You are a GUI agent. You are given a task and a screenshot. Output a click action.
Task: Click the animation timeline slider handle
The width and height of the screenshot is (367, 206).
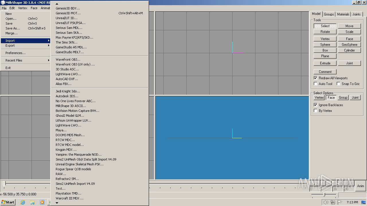pyautogui.click(x=4, y=183)
